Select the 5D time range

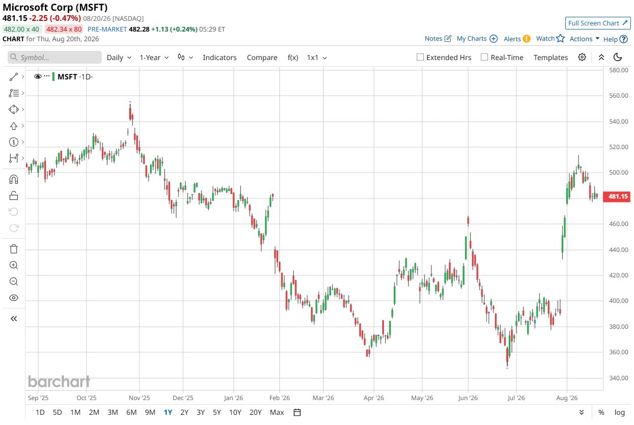(57, 412)
